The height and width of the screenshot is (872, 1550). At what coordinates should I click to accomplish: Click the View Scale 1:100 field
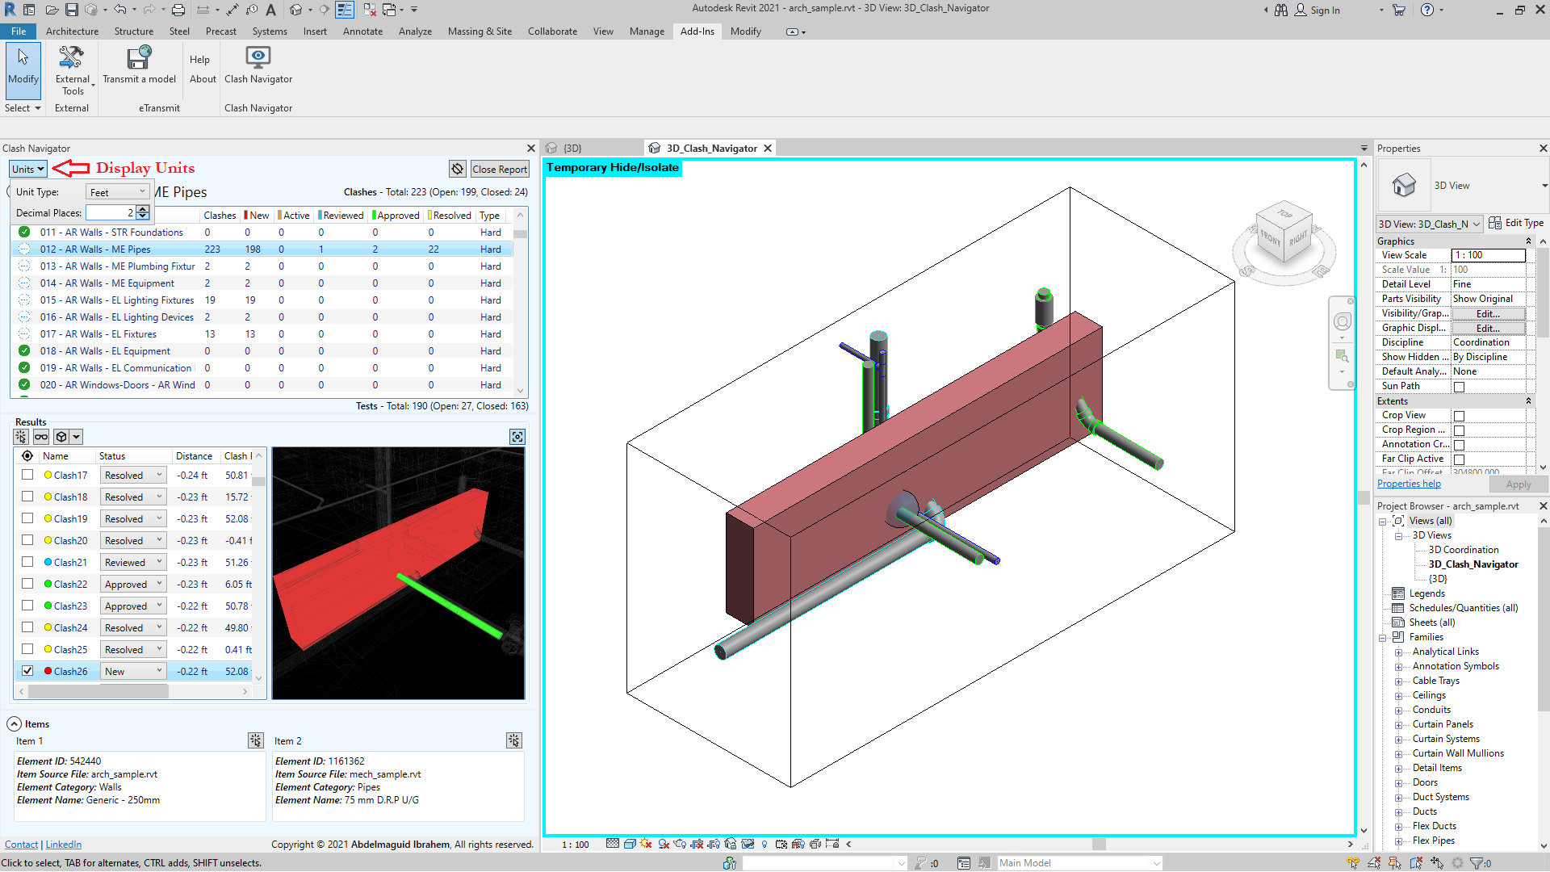[x=1488, y=255]
